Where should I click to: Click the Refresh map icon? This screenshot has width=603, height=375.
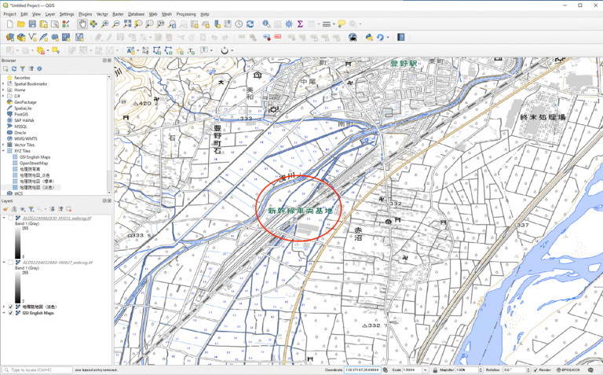click(x=250, y=24)
